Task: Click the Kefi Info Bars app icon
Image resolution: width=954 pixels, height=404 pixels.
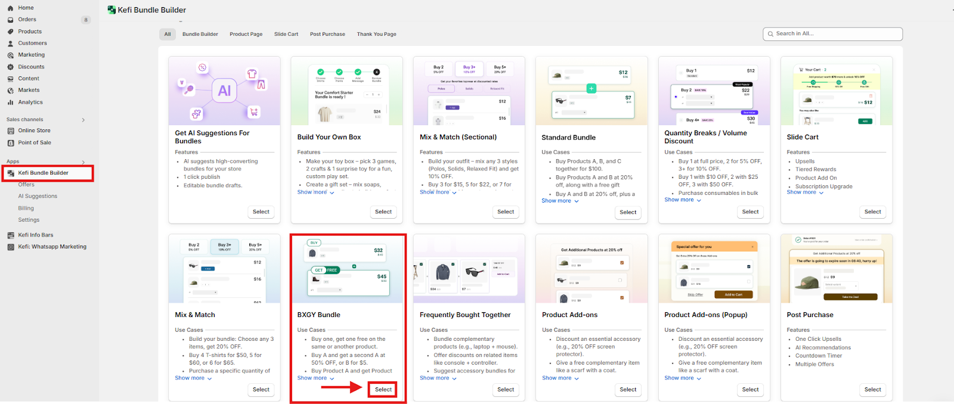Action: click(11, 235)
